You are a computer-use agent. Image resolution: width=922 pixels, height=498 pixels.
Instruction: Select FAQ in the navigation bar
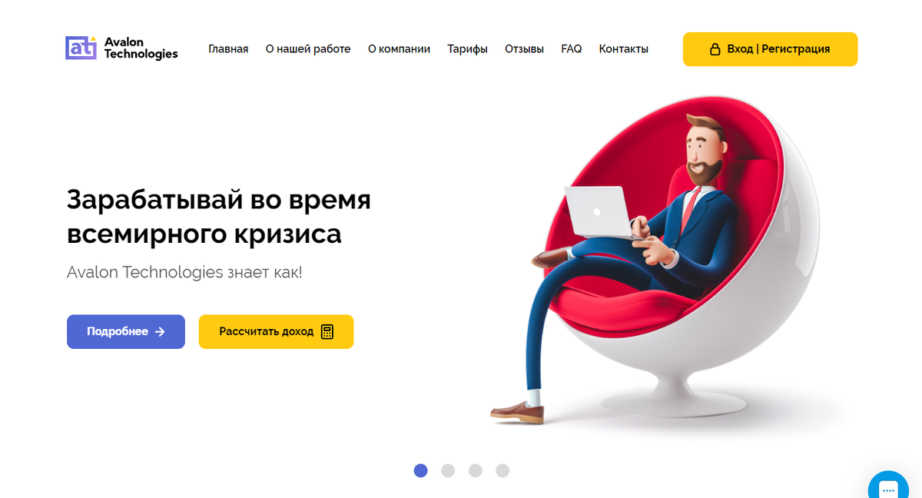point(572,49)
